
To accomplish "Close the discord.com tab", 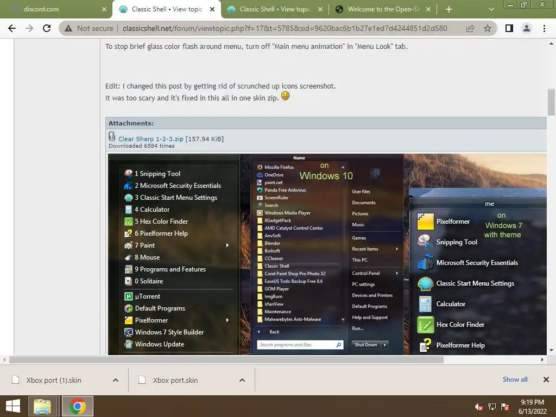I will click(104, 9).
